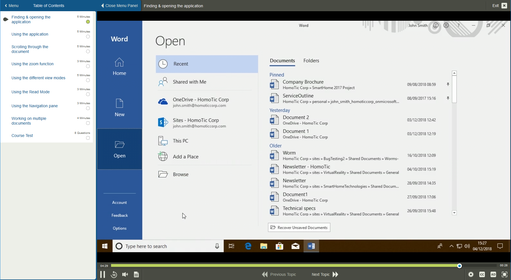Turn on Audio Description via the AD button
The height and width of the screenshot is (280, 511).
493,274
